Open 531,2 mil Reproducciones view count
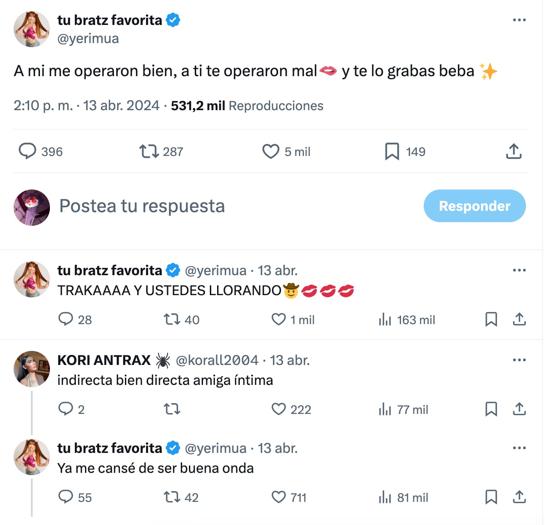Image resolution: width=545 pixels, height=525 pixels. click(247, 106)
